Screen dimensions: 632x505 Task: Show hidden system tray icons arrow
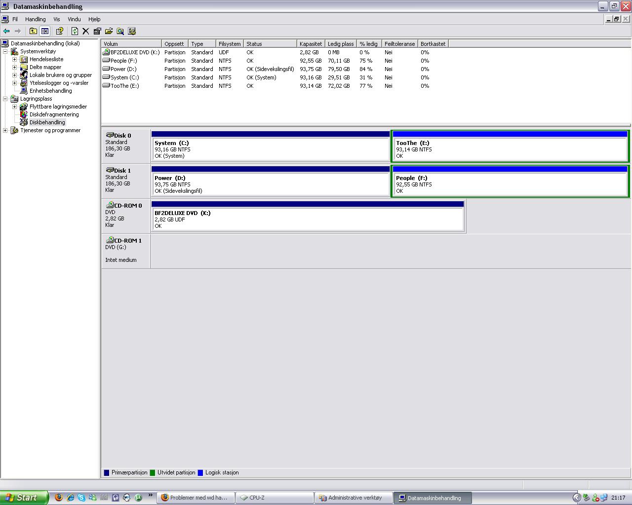(576, 498)
